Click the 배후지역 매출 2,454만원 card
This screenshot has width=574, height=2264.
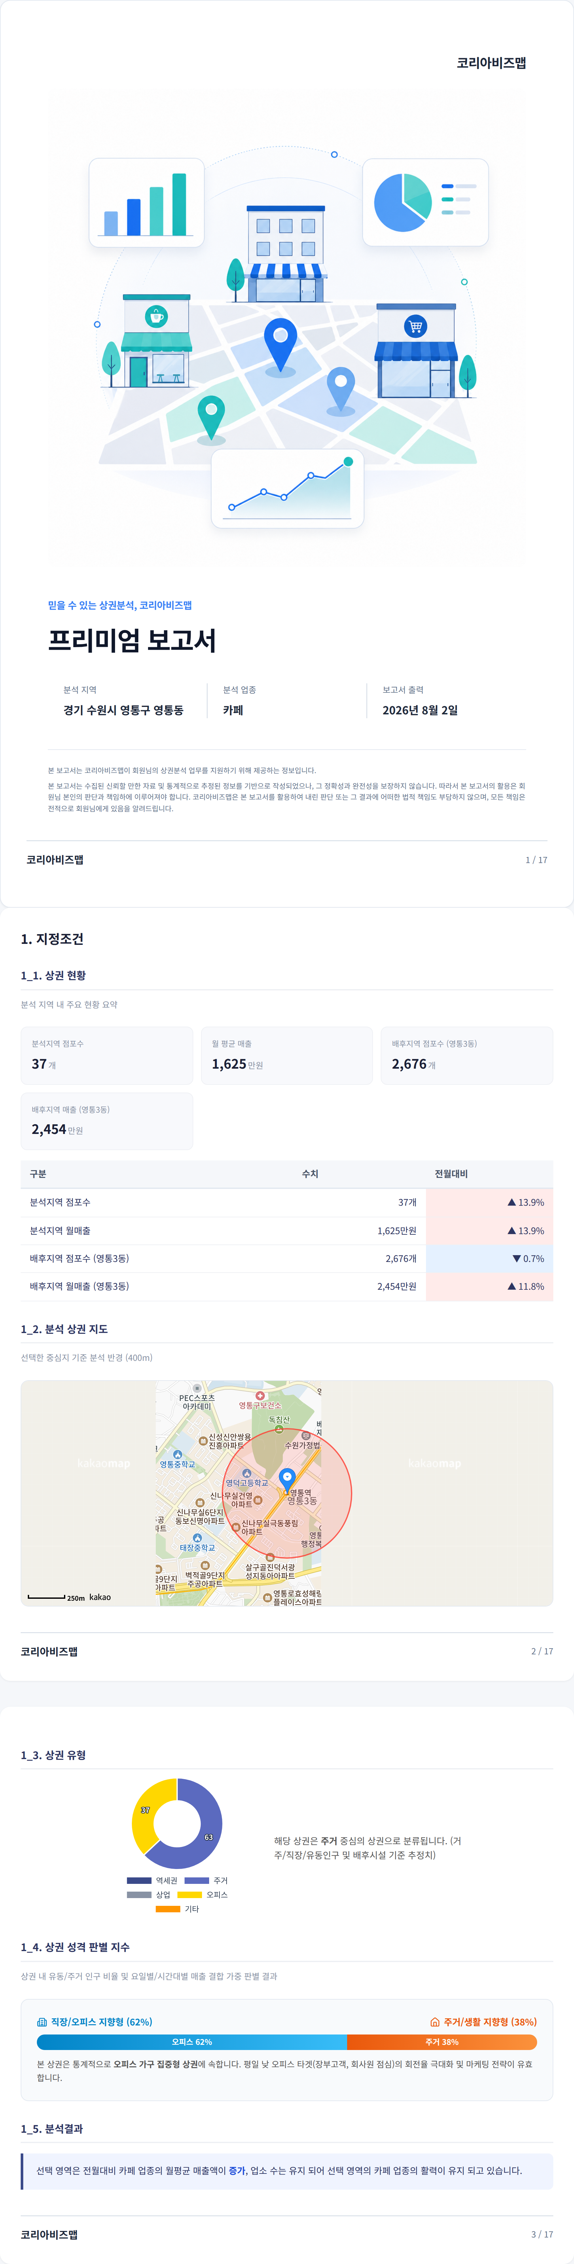pyautogui.click(x=106, y=1121)
